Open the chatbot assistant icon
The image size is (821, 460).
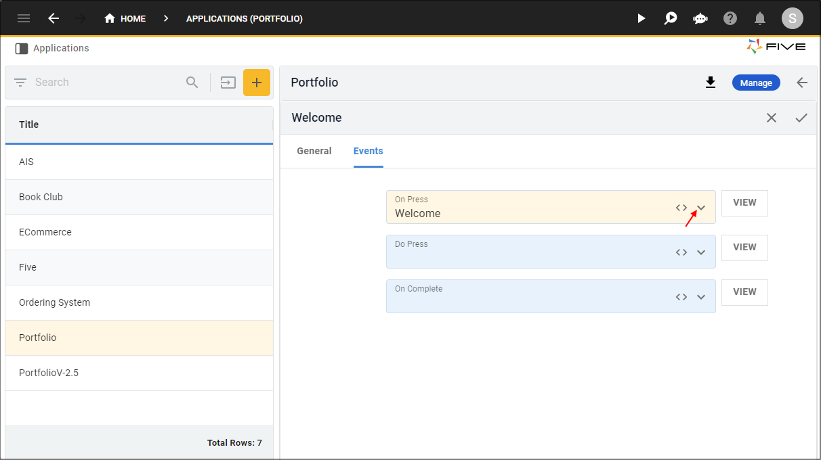700,18
